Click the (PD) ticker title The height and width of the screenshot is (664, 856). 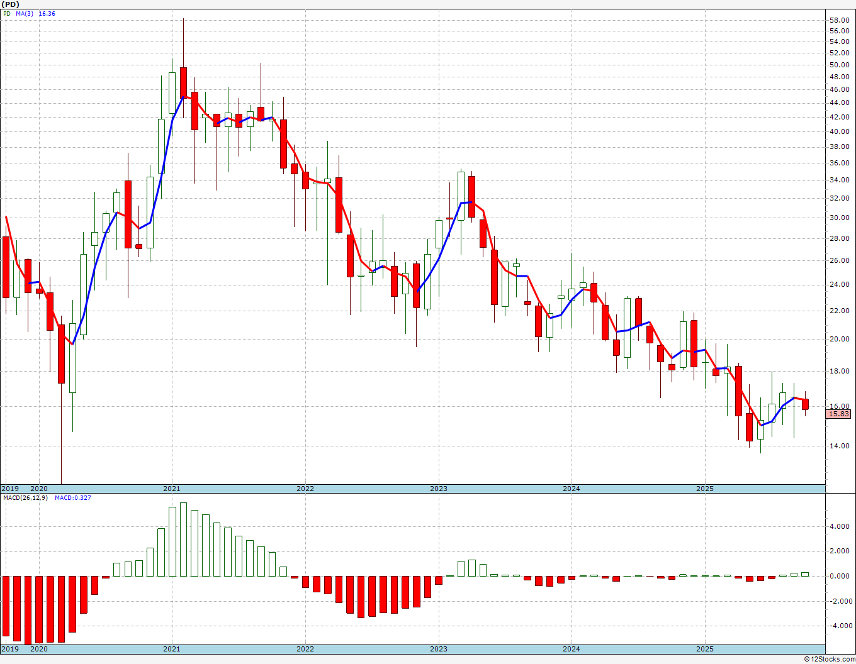coord(11,4)
